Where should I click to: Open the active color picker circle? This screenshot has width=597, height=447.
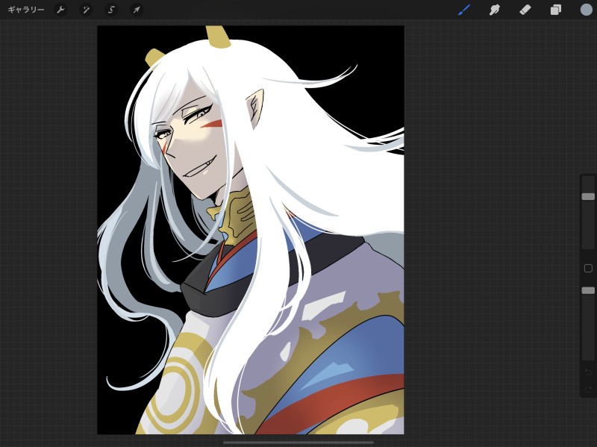coord(587,10)
